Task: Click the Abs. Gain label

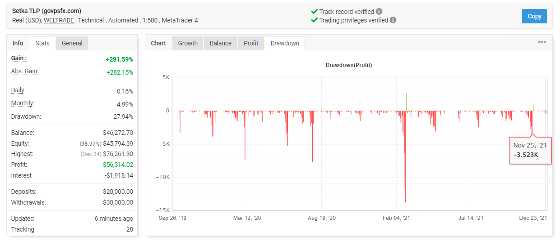Action: pyautogui.click(x=25, y=71)
